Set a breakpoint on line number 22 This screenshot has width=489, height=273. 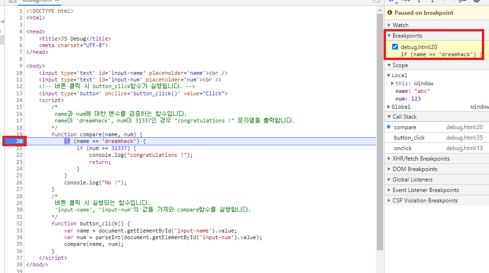19,155
